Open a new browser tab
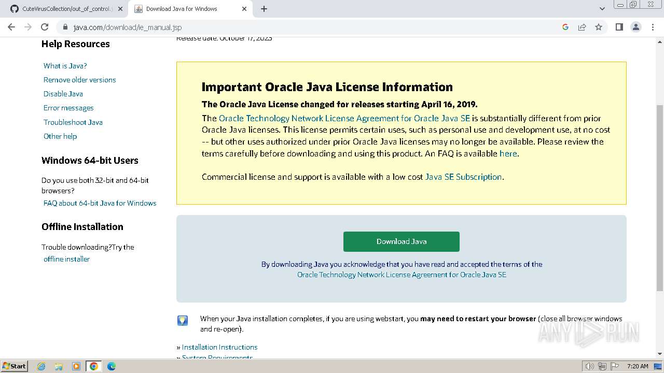The width and height of the screenshot is (664, 373). pyautogui.click(x=264, y=9)
